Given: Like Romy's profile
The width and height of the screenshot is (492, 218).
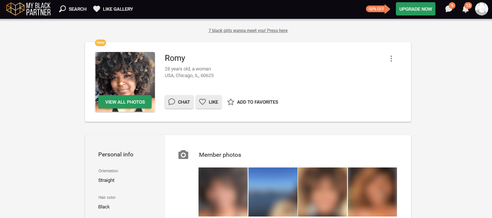Looking at the screenshot, I should coord(208,102).
